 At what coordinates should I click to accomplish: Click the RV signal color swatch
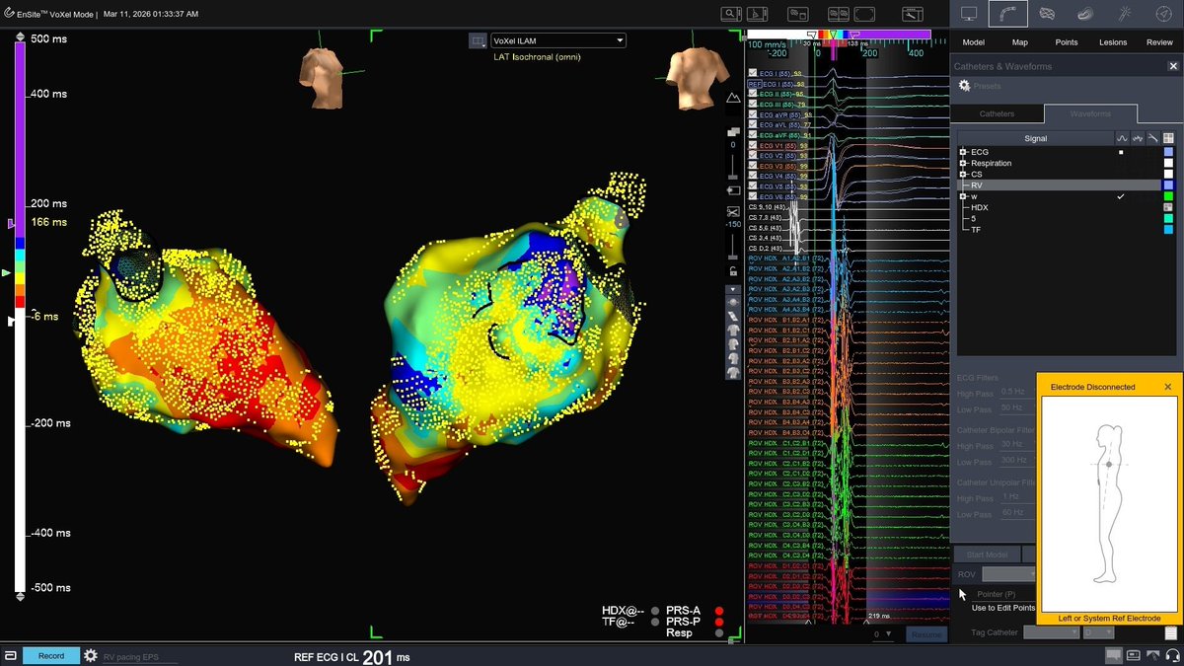[1169, 185]
